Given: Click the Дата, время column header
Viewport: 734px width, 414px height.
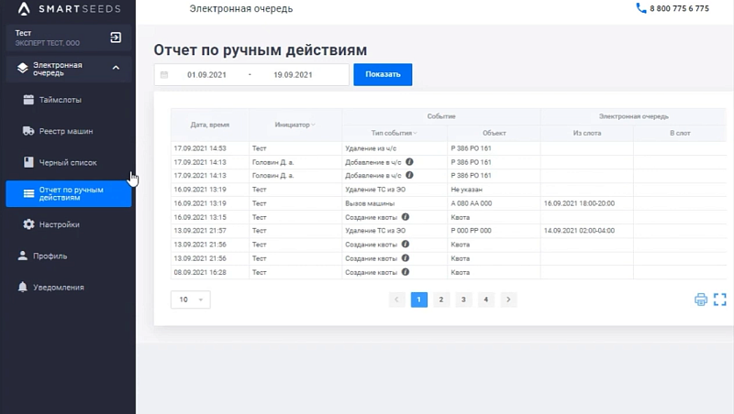Looking at the screenshot, I should tap(210, 125).
